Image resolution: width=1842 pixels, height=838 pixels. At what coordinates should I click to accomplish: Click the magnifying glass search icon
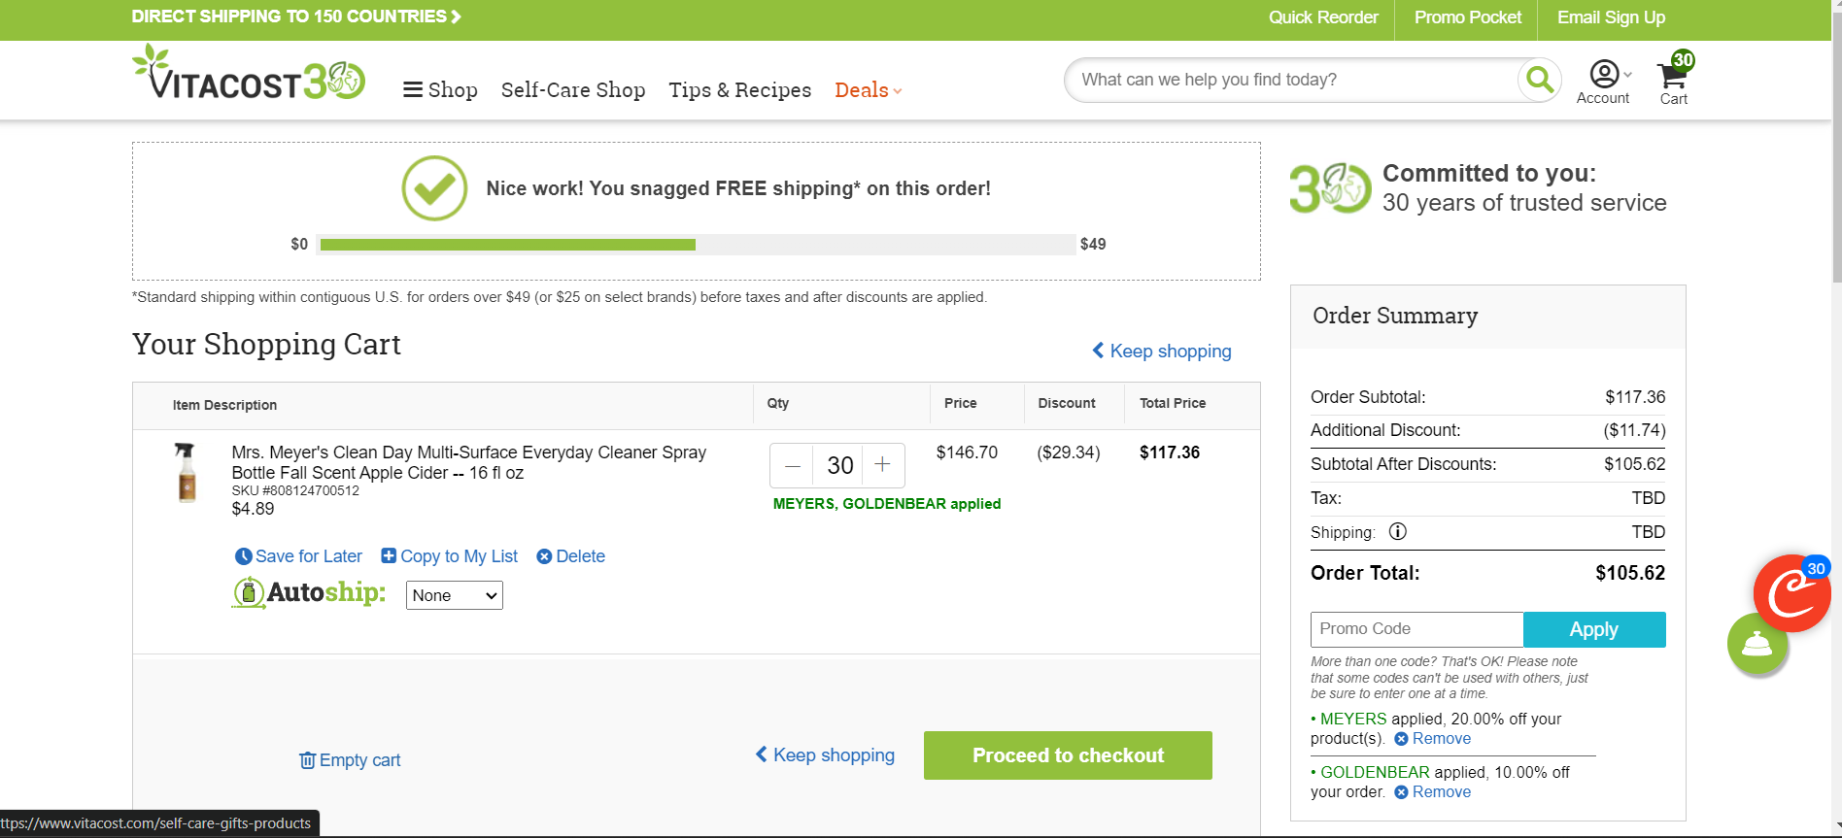click(1540, 80)
